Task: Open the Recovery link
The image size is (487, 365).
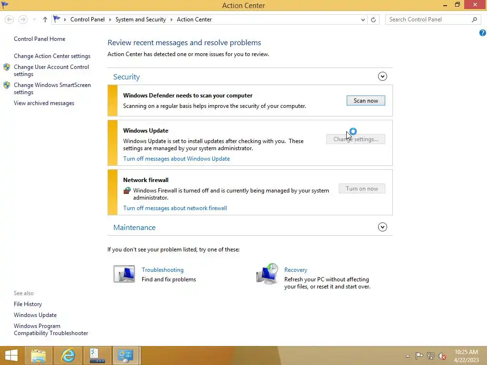Action: 296,270
